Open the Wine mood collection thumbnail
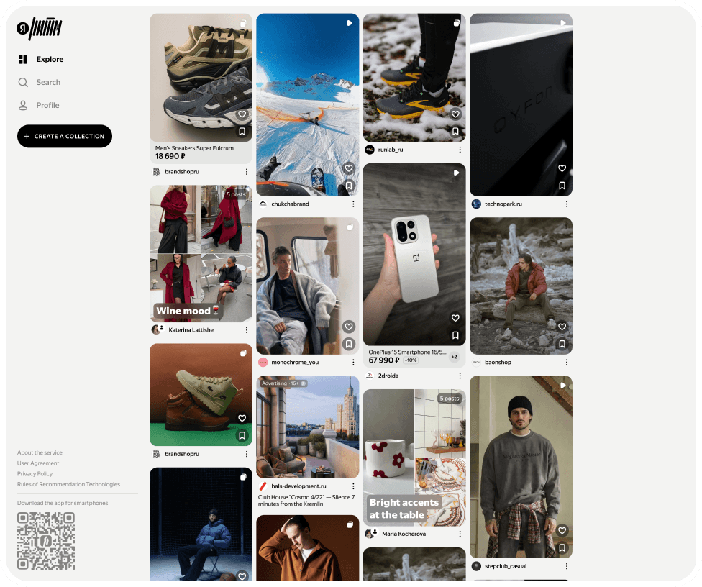The image size is (702, 587). pos(201,254)
